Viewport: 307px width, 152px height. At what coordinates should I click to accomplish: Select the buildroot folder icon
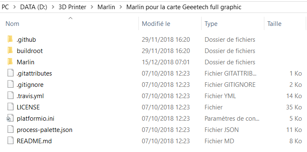click(10, 51)
